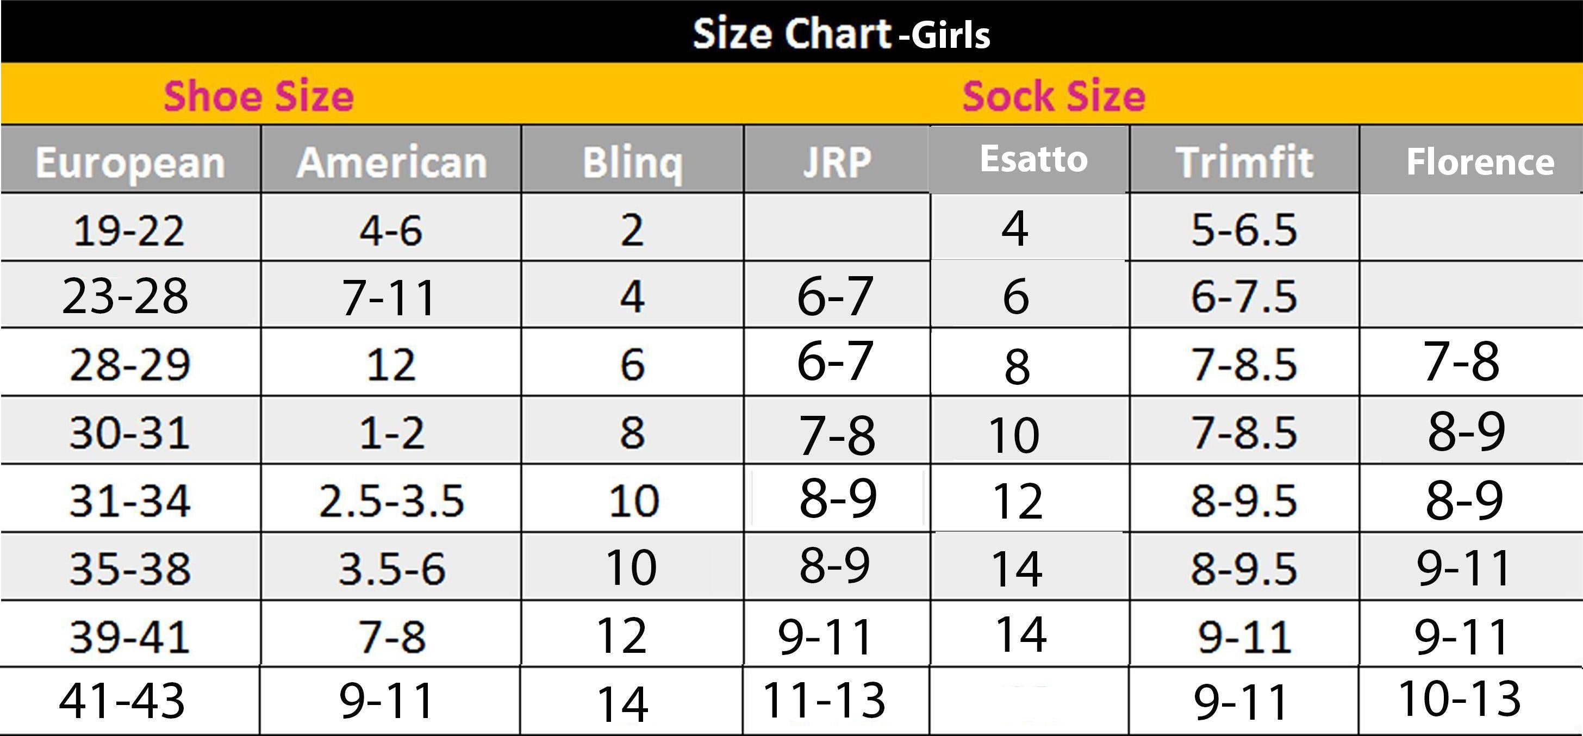The width and height of the screenshot is (1583, 736).
Task: Select the American column header
Action: [391, 162]
